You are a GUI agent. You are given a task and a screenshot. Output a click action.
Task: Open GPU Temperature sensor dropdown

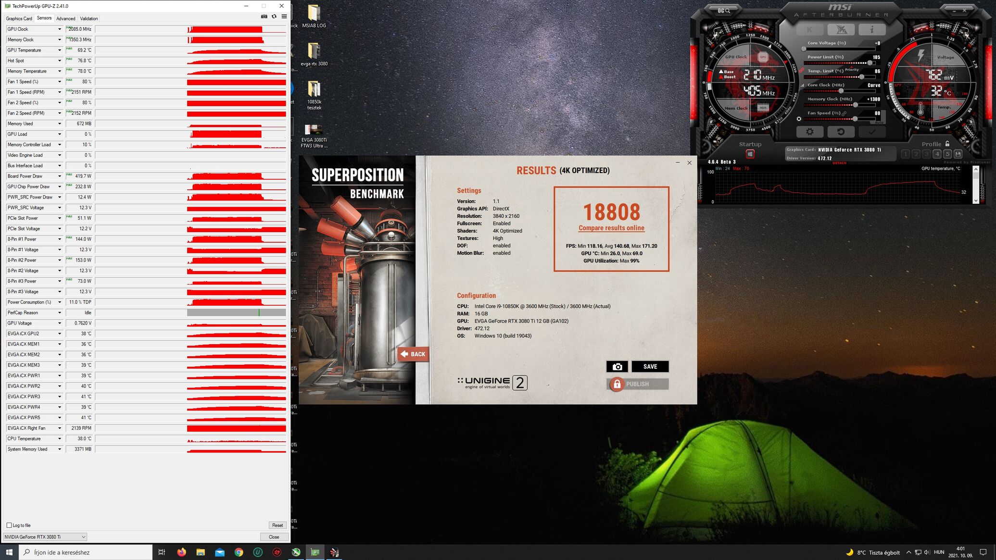pos(60,50)
